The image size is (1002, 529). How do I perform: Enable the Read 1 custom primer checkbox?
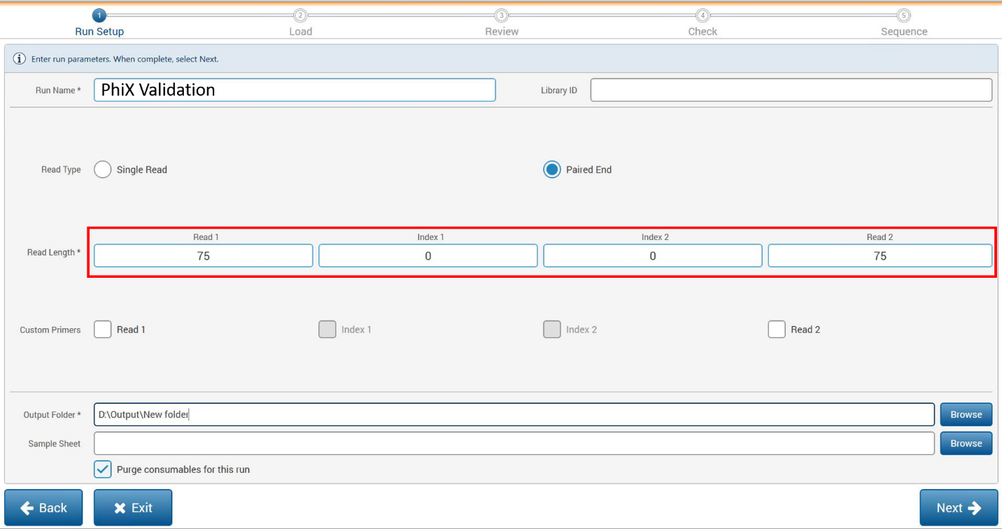[102, 329]
